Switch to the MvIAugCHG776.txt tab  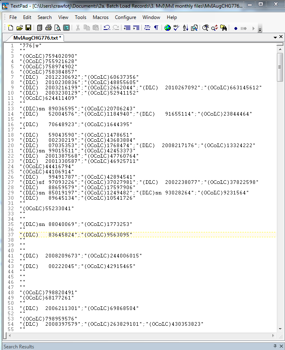pos(37,38)
